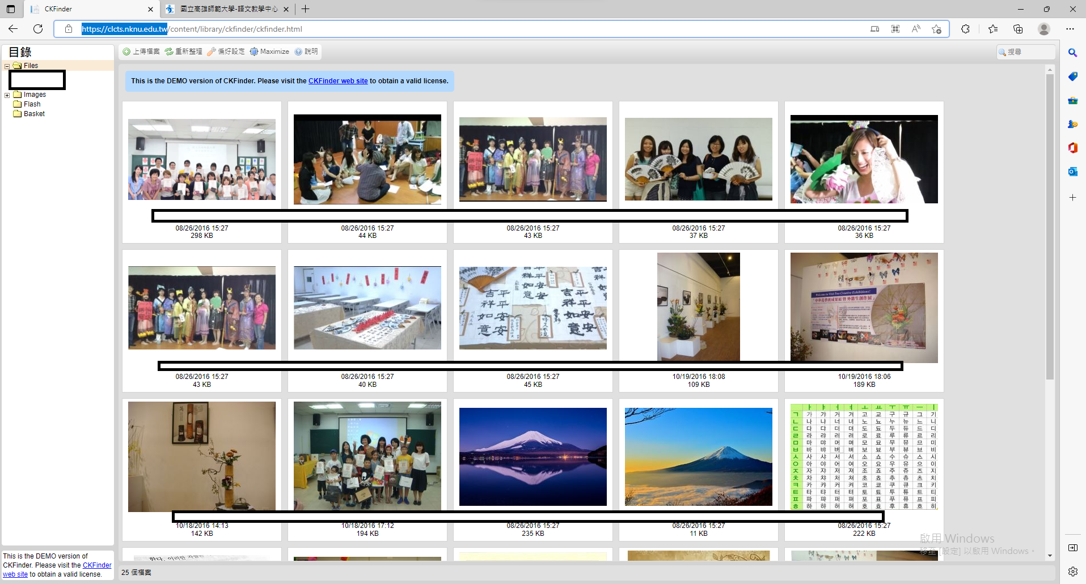Click the file list vertical scrollbar

pyautogui.click(x=1050, y=227)
